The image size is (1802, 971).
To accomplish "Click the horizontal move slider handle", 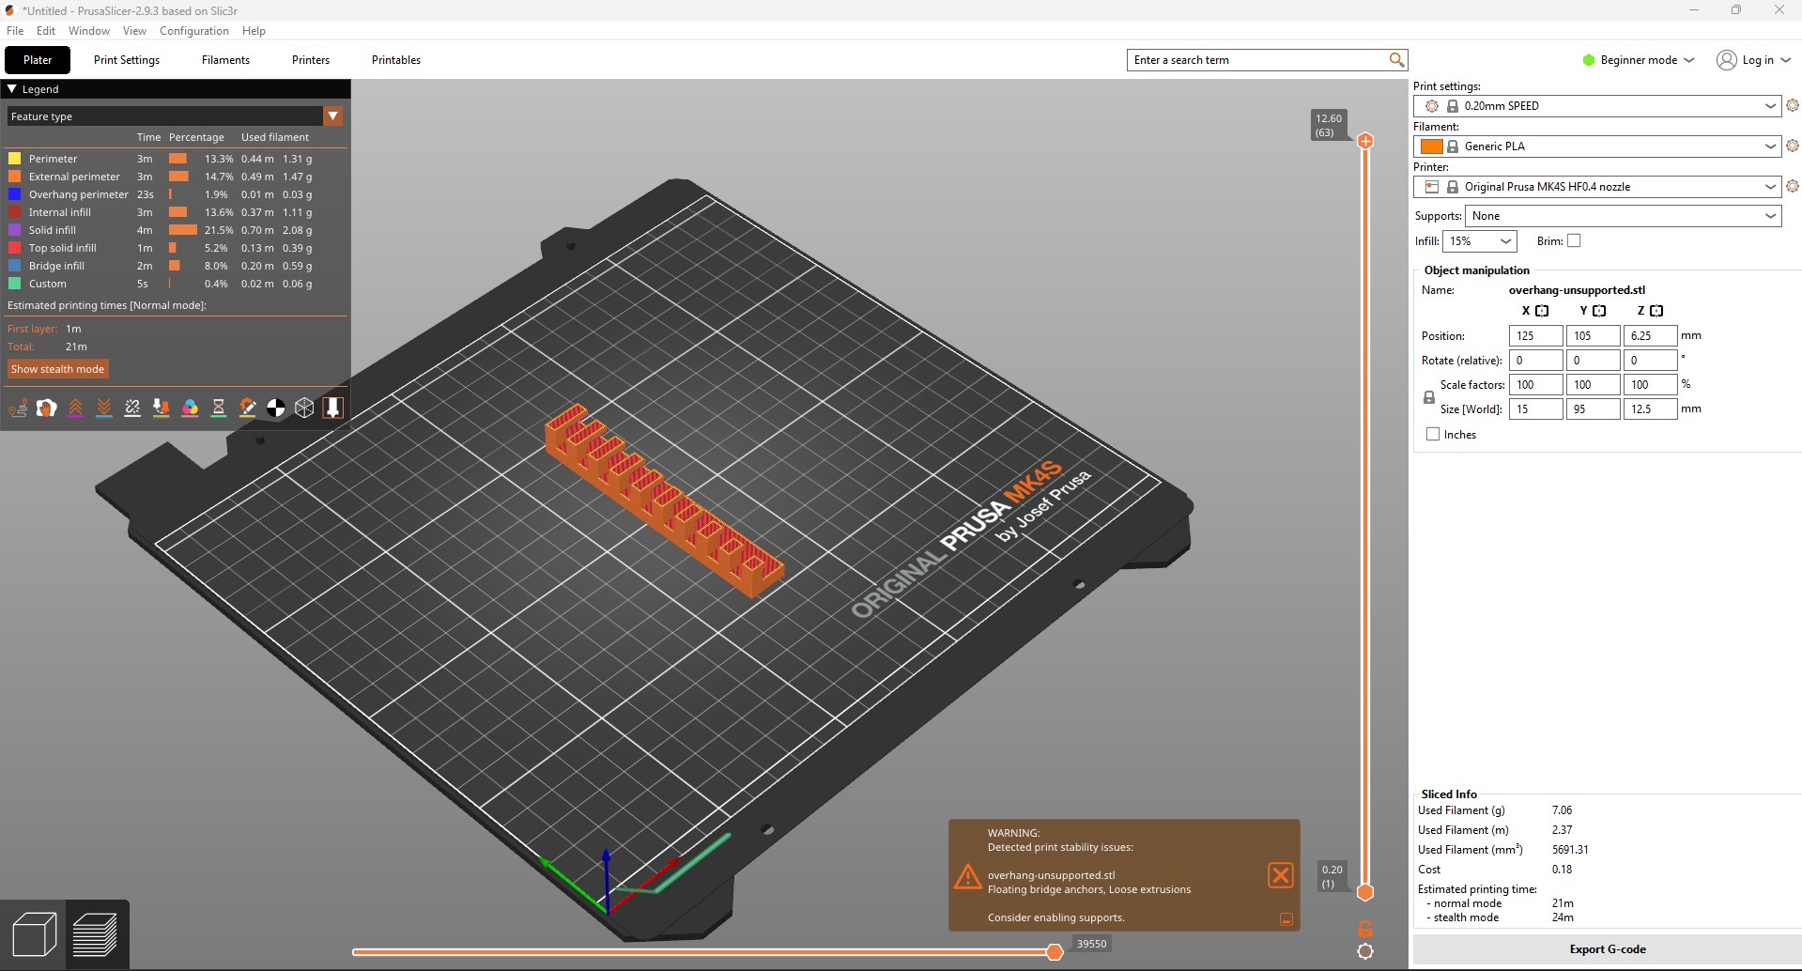I will (1055, 952).
